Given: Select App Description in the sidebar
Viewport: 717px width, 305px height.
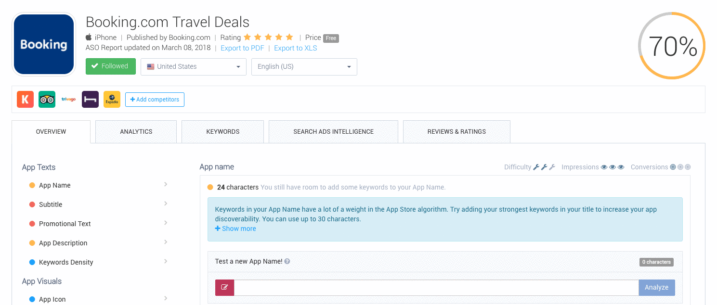Looking at the screenshot, I should [63, 243].
